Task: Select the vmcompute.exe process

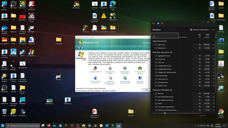Action: (x=183, y=82)
